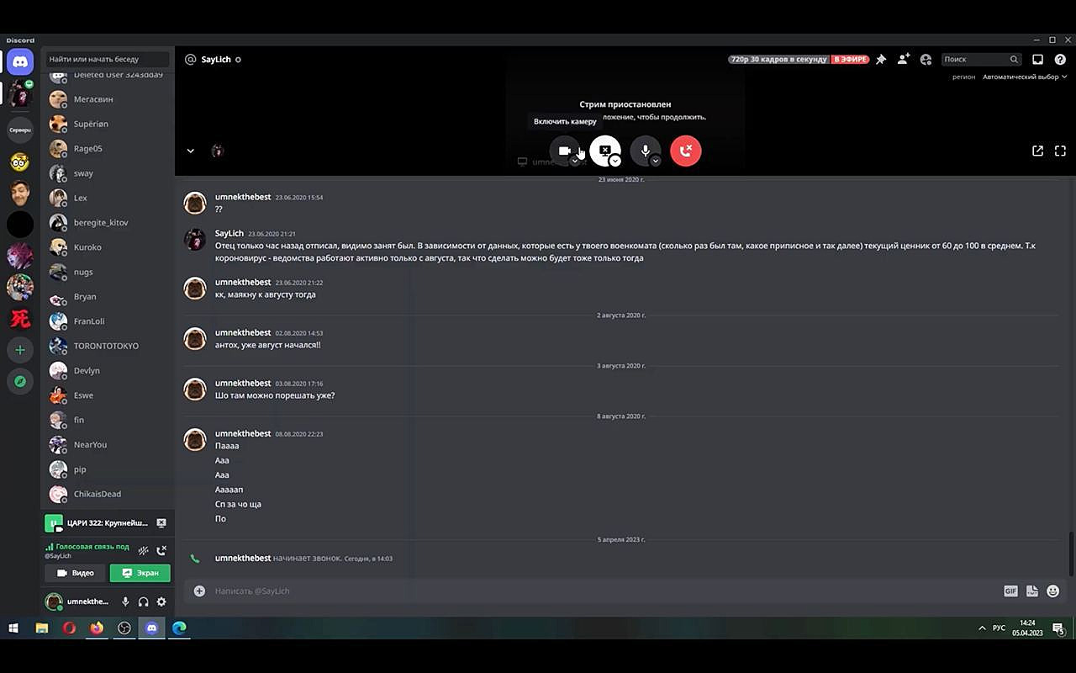Screen dimensions: 1076x673
Task: Open microphone options arrow in call controls
Action: [656, 161]
